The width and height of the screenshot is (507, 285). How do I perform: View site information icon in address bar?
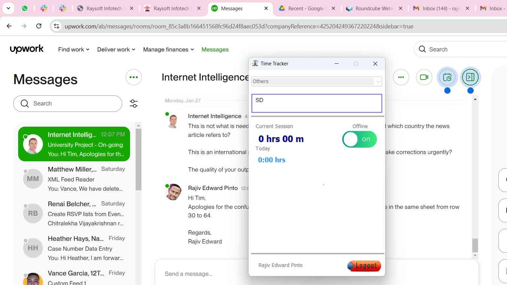pos(56,26)
